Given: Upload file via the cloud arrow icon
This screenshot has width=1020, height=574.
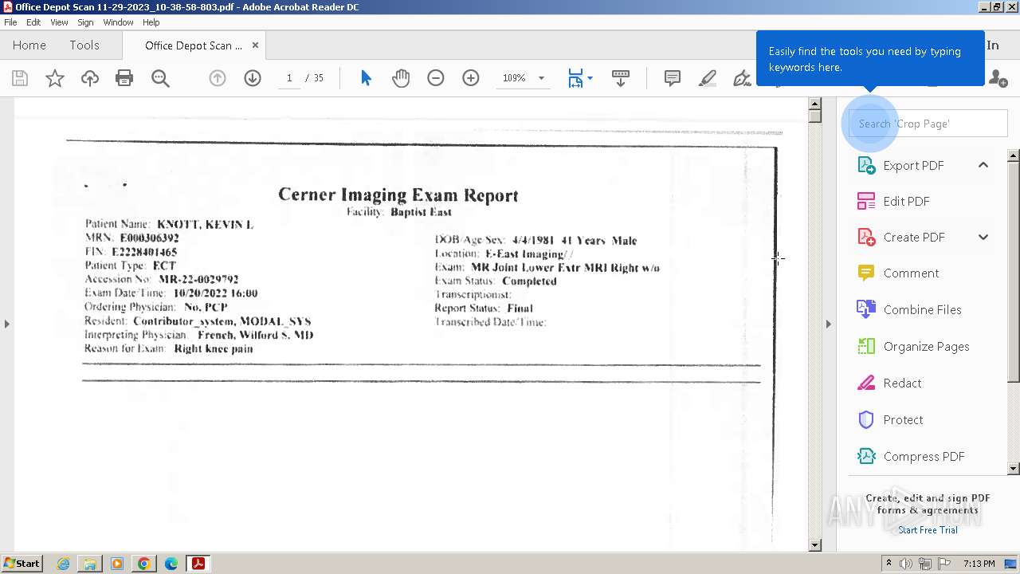Looking at the screenshot, I should tap(89, 78).
